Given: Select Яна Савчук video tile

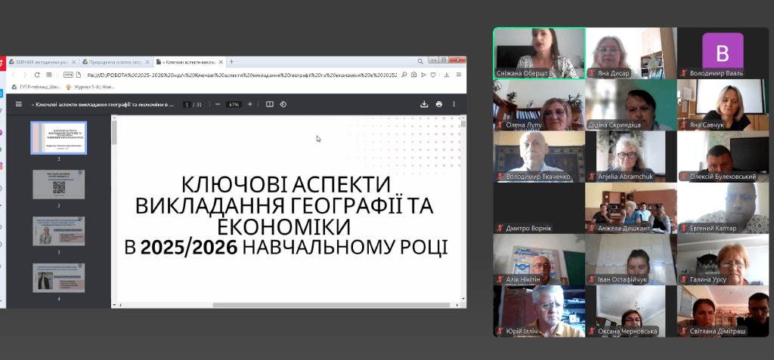Looking at the screenshot, I should click(x=723, y=105).
